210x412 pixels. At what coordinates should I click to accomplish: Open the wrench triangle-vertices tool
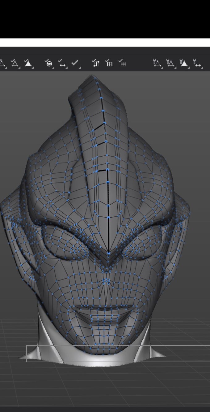pyautogui.click(x=157, y=63)
